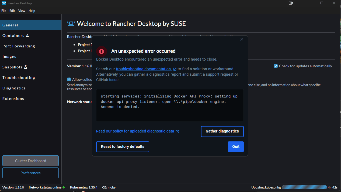Click the Updating kubeconfig progress bar

pyautogui.click(x=304, y=187)
